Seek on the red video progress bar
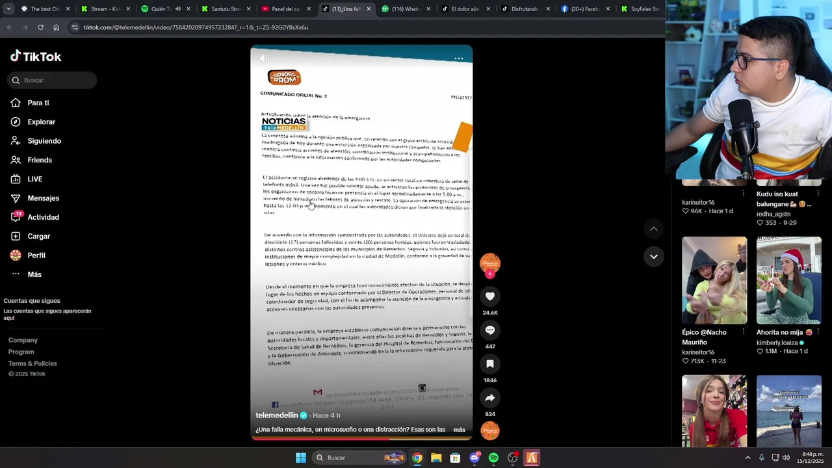This screenshot has width=832, height=468. 361,439
